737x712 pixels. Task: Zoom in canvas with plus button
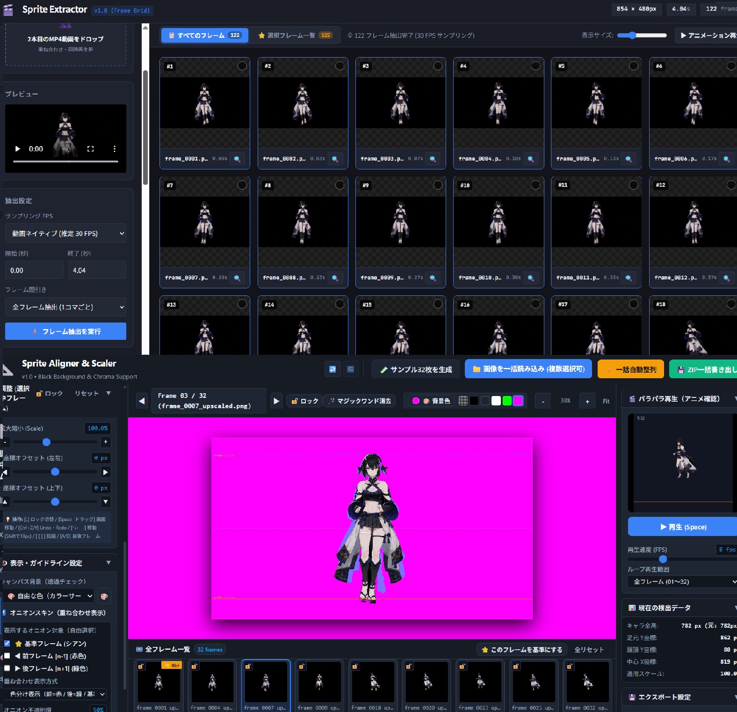[x=587, y=401]
